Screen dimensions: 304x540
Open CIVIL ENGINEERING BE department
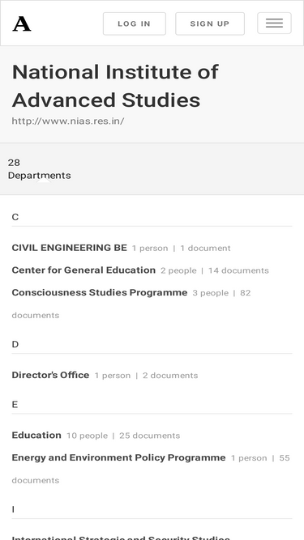click(x=69, y=248)
